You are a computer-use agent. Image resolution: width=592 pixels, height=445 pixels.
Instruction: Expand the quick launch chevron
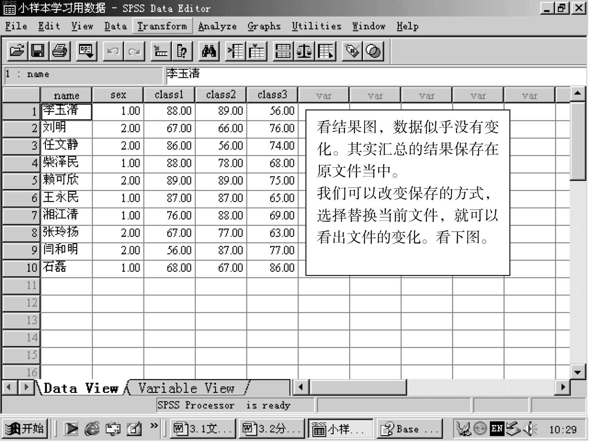pos(154,426)
